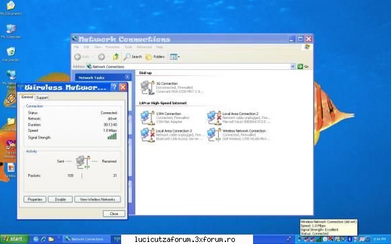The height and width of the screenshot is (244, 391).
Task: Activate Network Connections taskbar button
Action: pyautogui.click(x=87, y=239)
